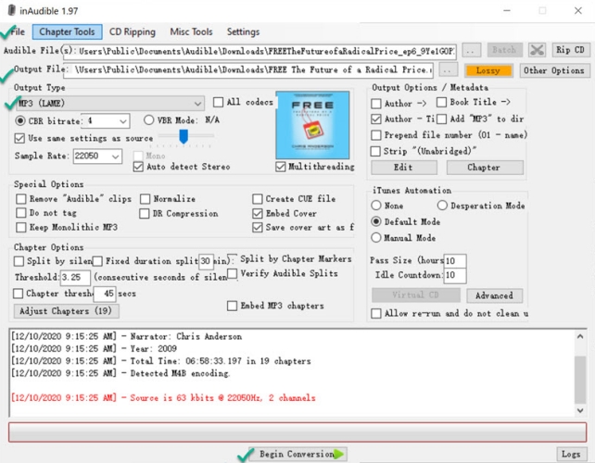Screen dimensions: 595x463
Task: Open the Logs button
Action: coord(571,454)
